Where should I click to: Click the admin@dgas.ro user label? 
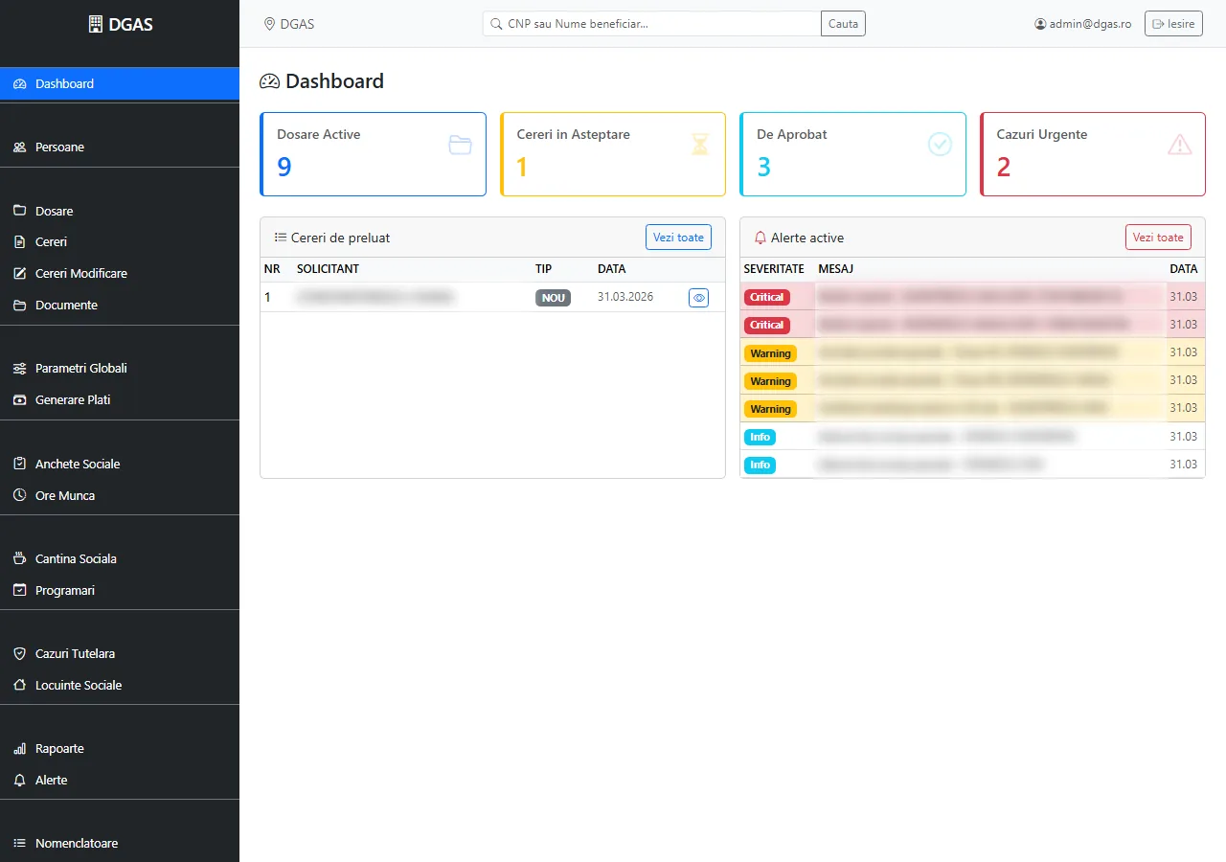click(1083, 24)
